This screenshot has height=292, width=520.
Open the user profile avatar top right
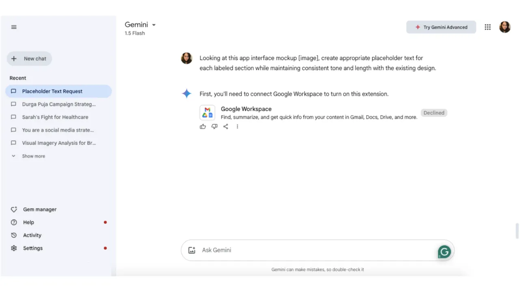(505, 27)
